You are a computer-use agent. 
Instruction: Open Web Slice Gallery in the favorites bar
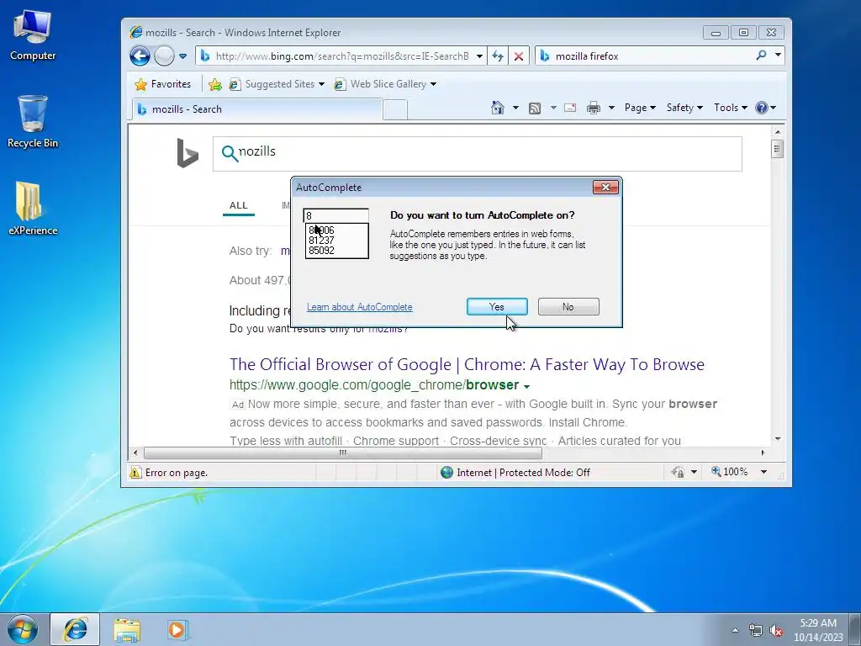coord(385,84)
